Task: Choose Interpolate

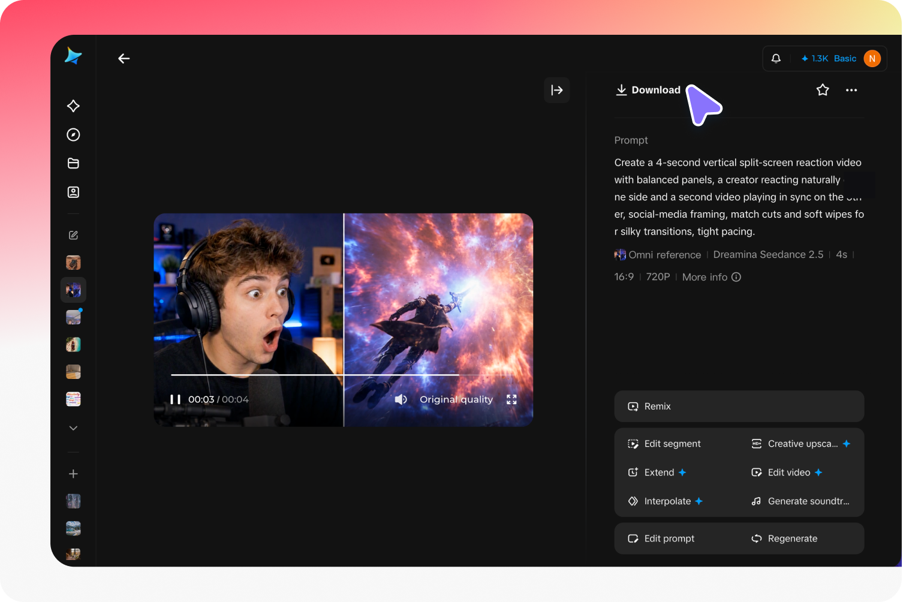Action: (665, 501)
